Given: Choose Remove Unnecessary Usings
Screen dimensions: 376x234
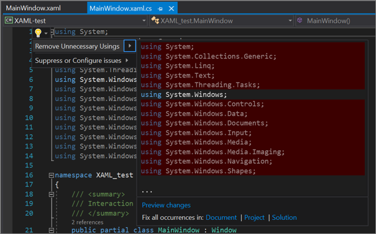Looking at the screenshot, I should (x=77, y=46).
